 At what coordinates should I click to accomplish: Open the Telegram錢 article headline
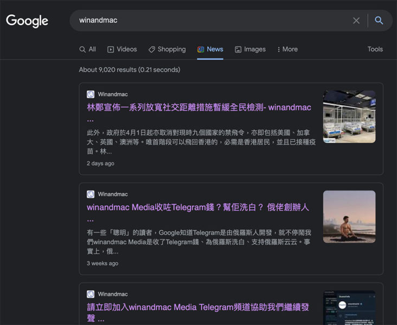click(x=197, y=207)
